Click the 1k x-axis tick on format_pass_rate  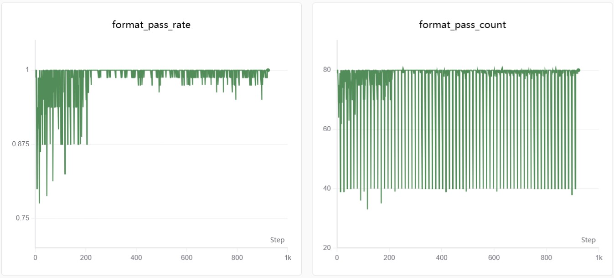coord(288,257)
